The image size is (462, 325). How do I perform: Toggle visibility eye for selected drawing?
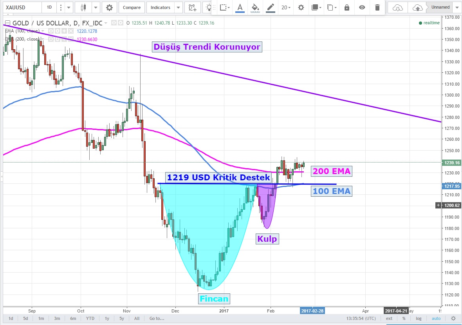tap(362, 7)
